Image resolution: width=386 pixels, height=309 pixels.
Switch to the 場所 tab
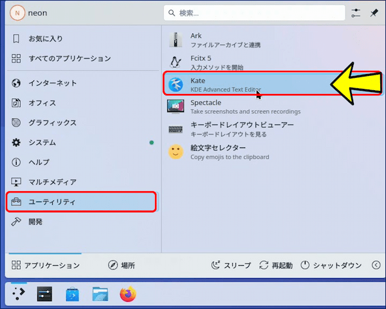click(x=121, y=265)
